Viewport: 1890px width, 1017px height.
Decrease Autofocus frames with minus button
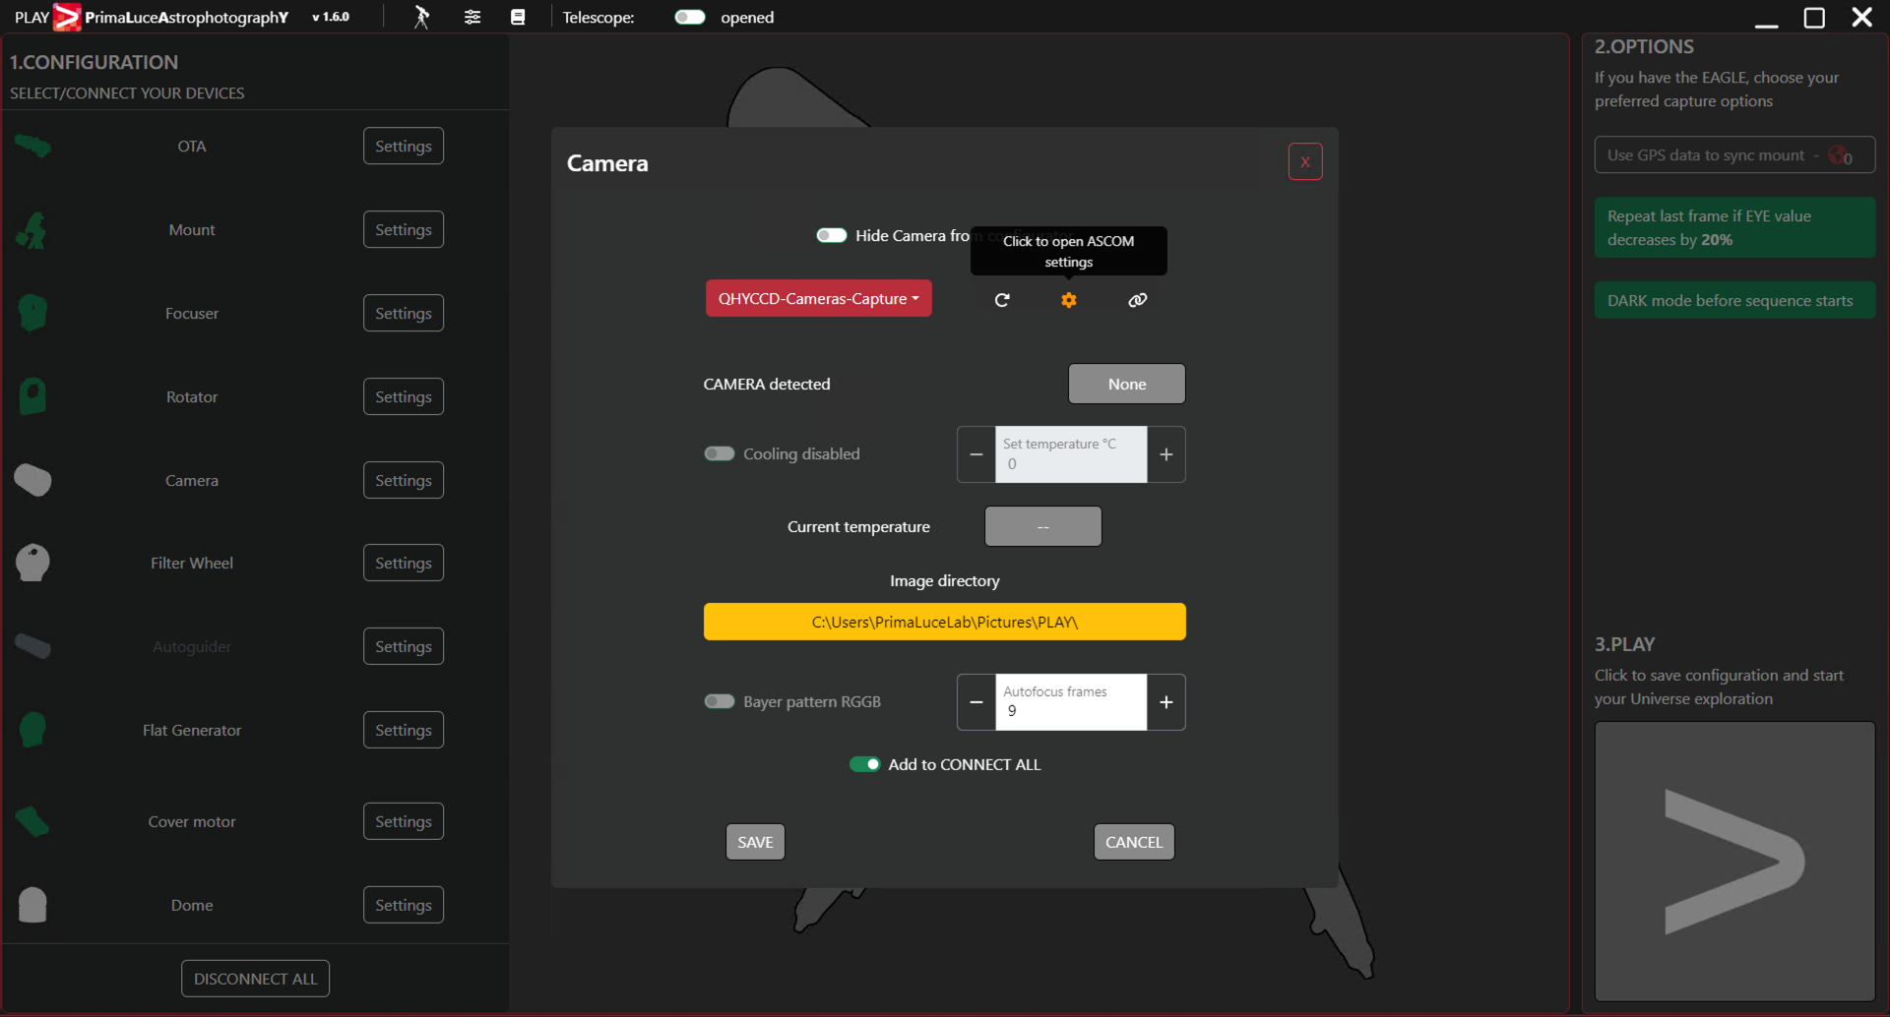[x=976, y=702]
